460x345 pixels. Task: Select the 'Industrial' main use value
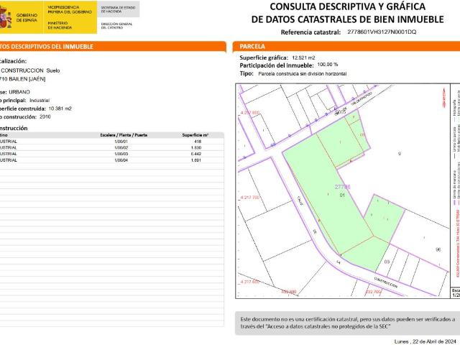tap(40, 101)
